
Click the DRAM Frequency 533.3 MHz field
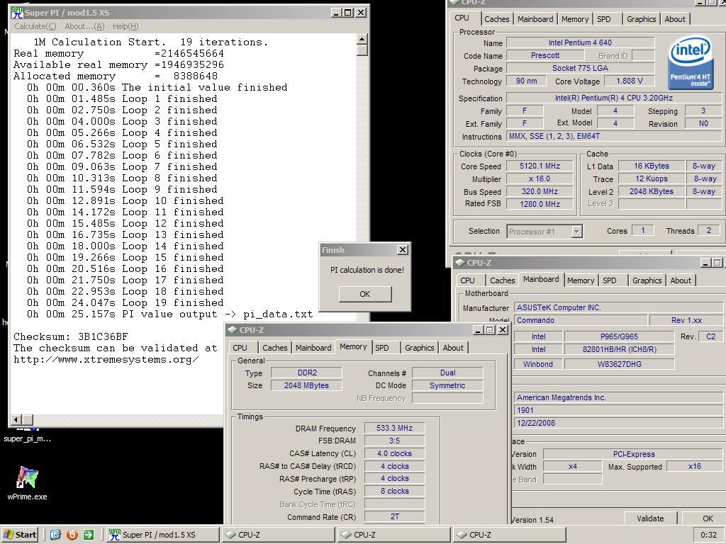(394, 428)
